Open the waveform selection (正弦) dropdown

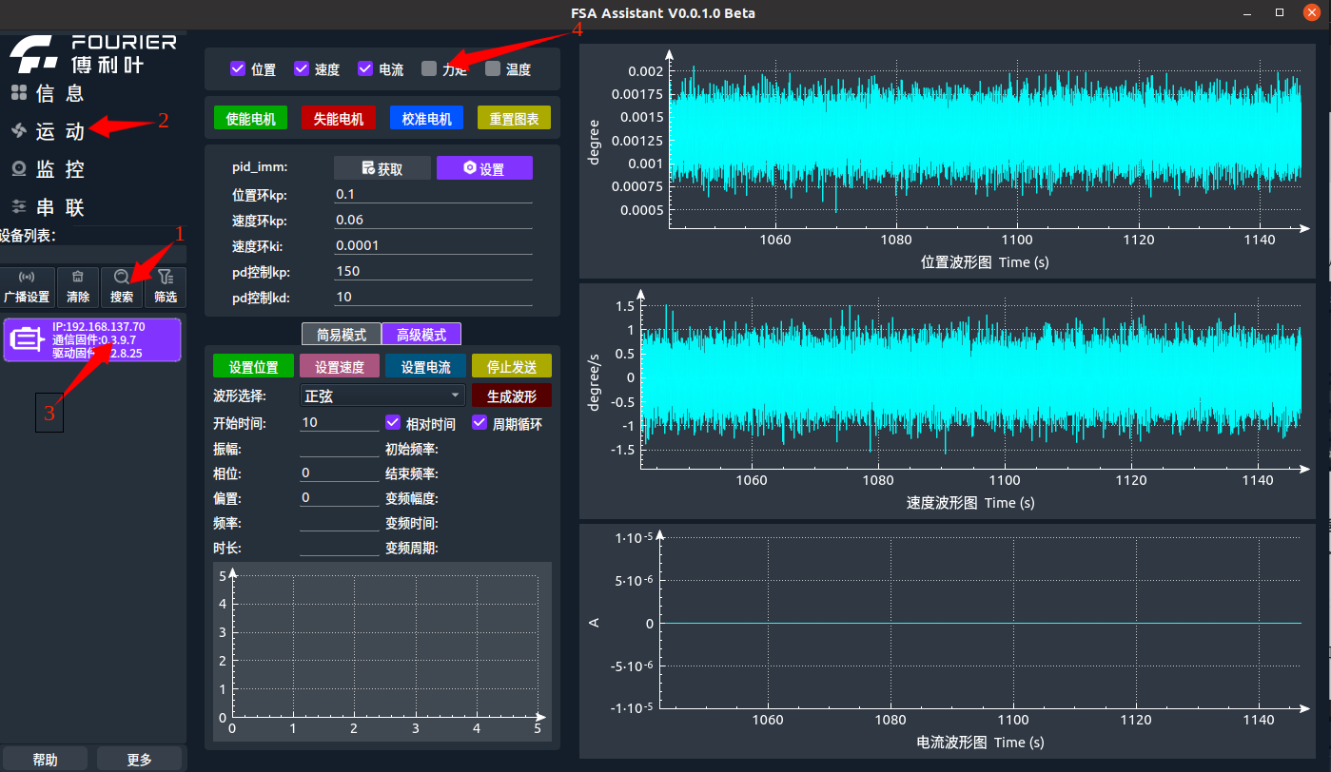point(382,396)
